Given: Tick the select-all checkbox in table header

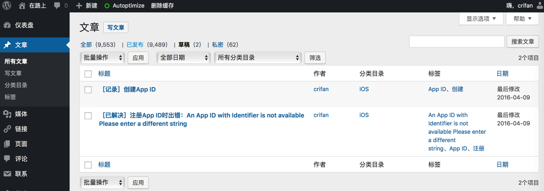Looking at the screenshot, I should coord(88,74).
